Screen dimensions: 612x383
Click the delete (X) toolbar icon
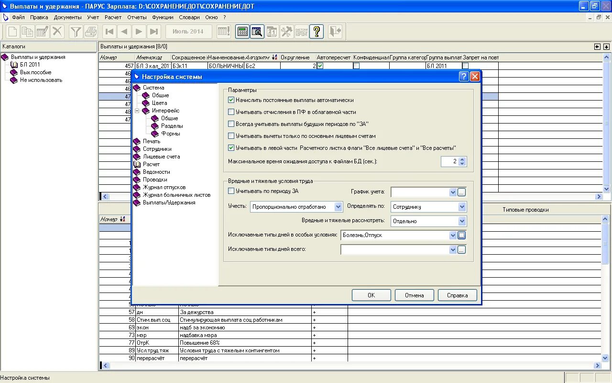click(x=57, y=32)
